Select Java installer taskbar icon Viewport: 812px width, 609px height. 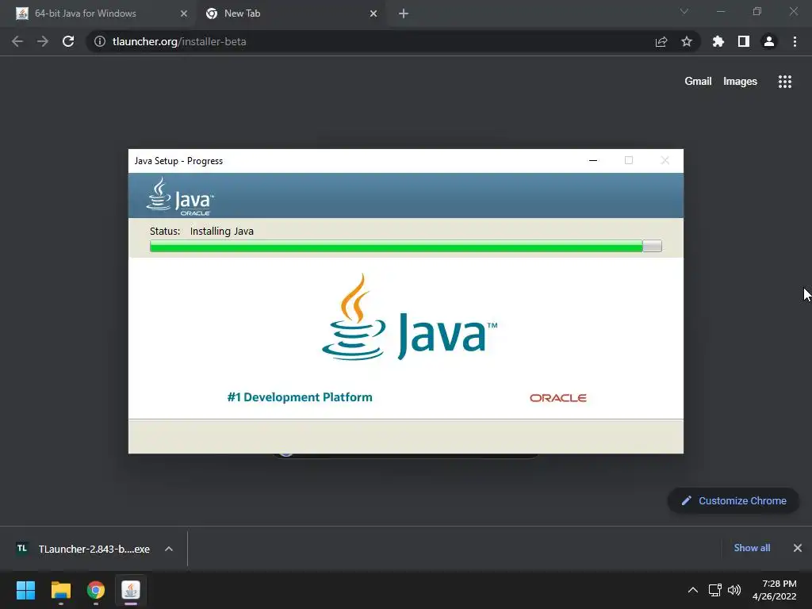(x=131, y=590)
